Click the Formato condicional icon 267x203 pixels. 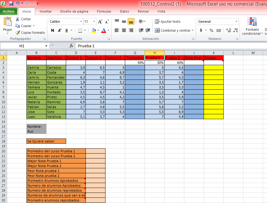(252, 21)
